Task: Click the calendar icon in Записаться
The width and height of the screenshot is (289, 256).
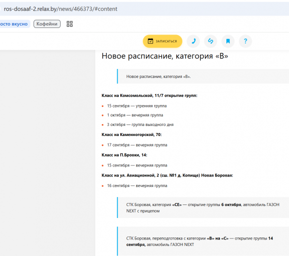Action: (150, 41)
